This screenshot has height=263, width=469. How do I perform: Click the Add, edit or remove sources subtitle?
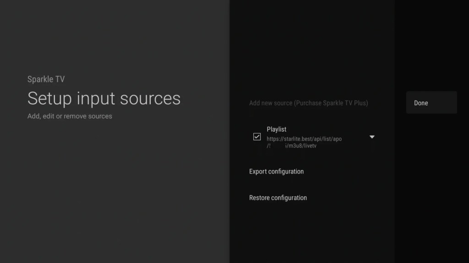(70, 116)
